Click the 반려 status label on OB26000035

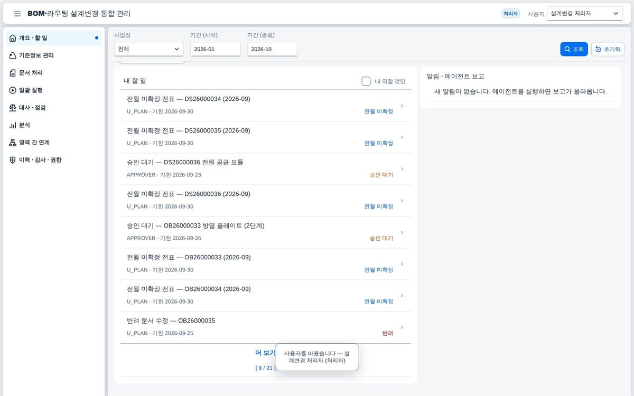tap(388, 333)
